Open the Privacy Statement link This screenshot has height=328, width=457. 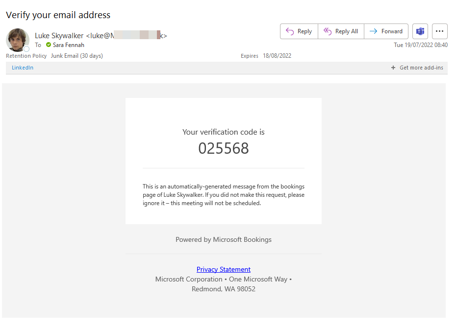224,269
